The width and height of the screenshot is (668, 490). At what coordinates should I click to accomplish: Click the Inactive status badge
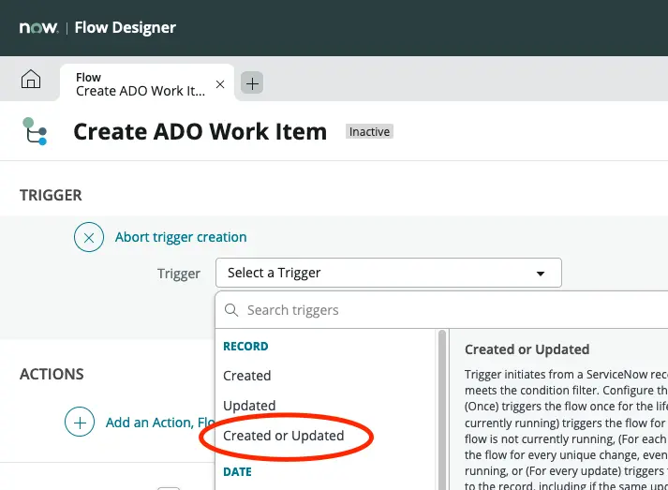[369, 132]
